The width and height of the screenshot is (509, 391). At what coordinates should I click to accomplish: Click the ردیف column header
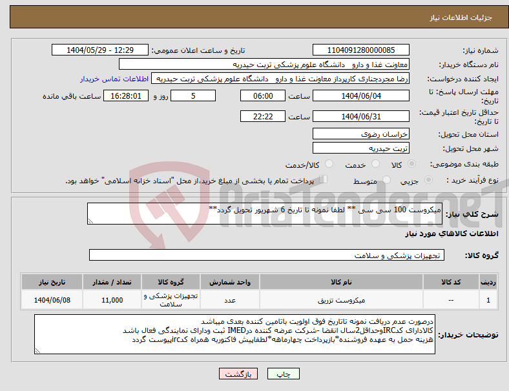pyautogui.click(x=488, y=282)
